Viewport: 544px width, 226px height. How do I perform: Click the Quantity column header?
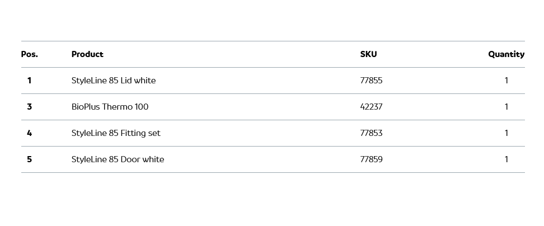point(506,54)
